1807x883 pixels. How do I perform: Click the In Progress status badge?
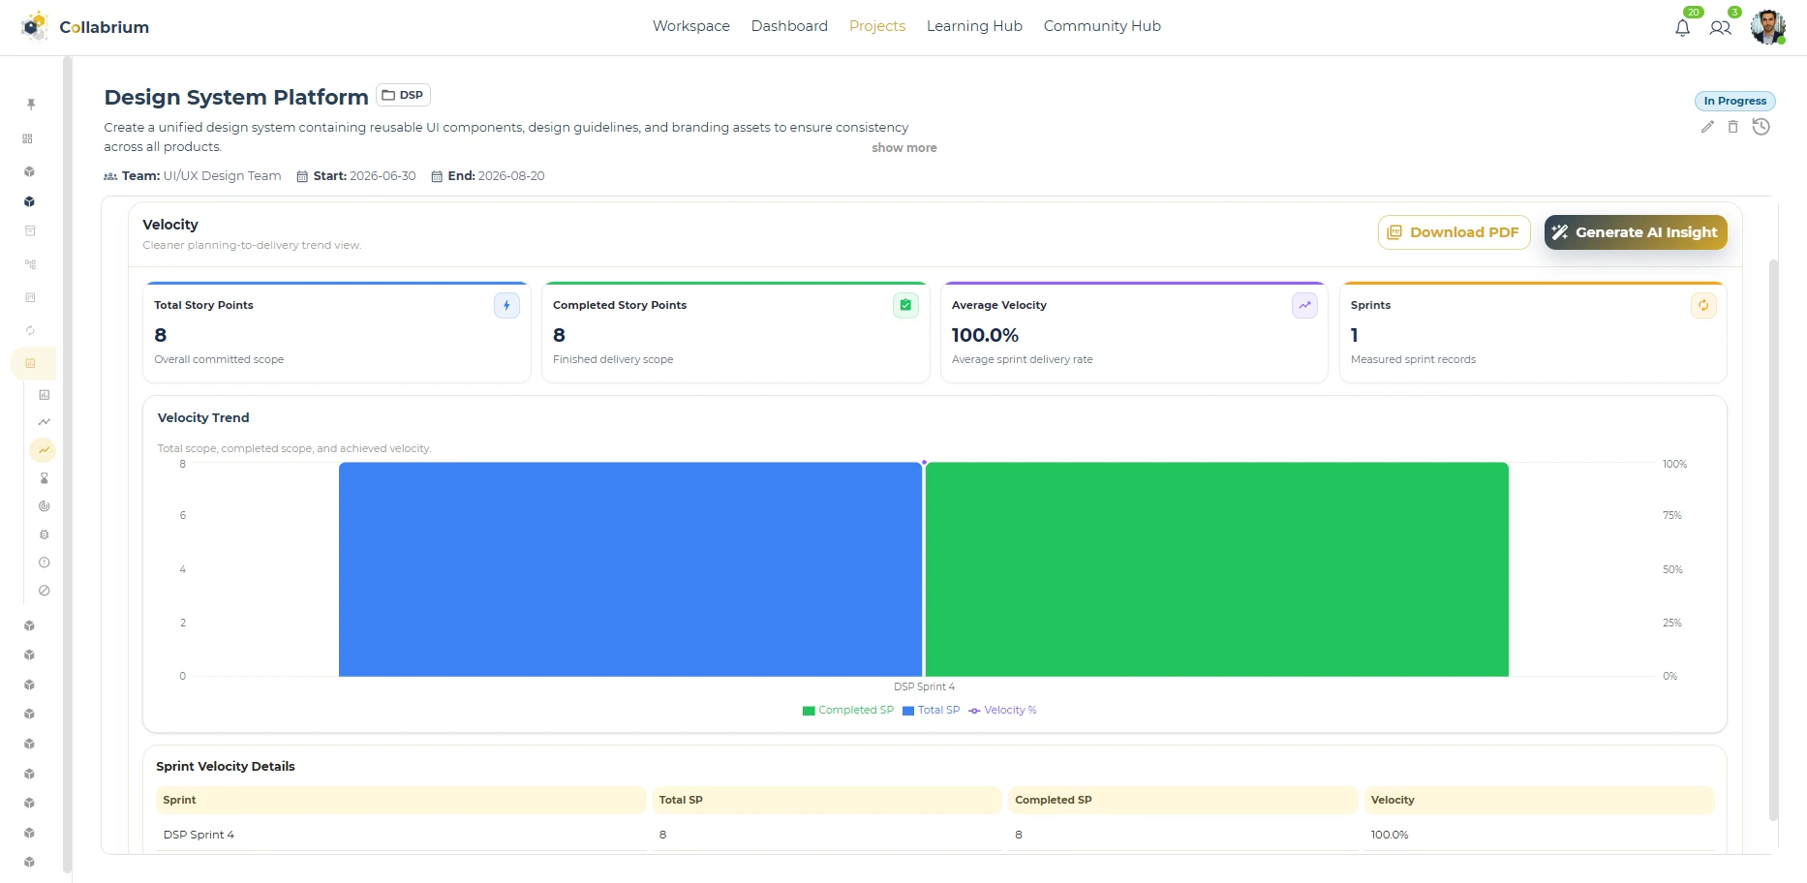[1734, 101]
